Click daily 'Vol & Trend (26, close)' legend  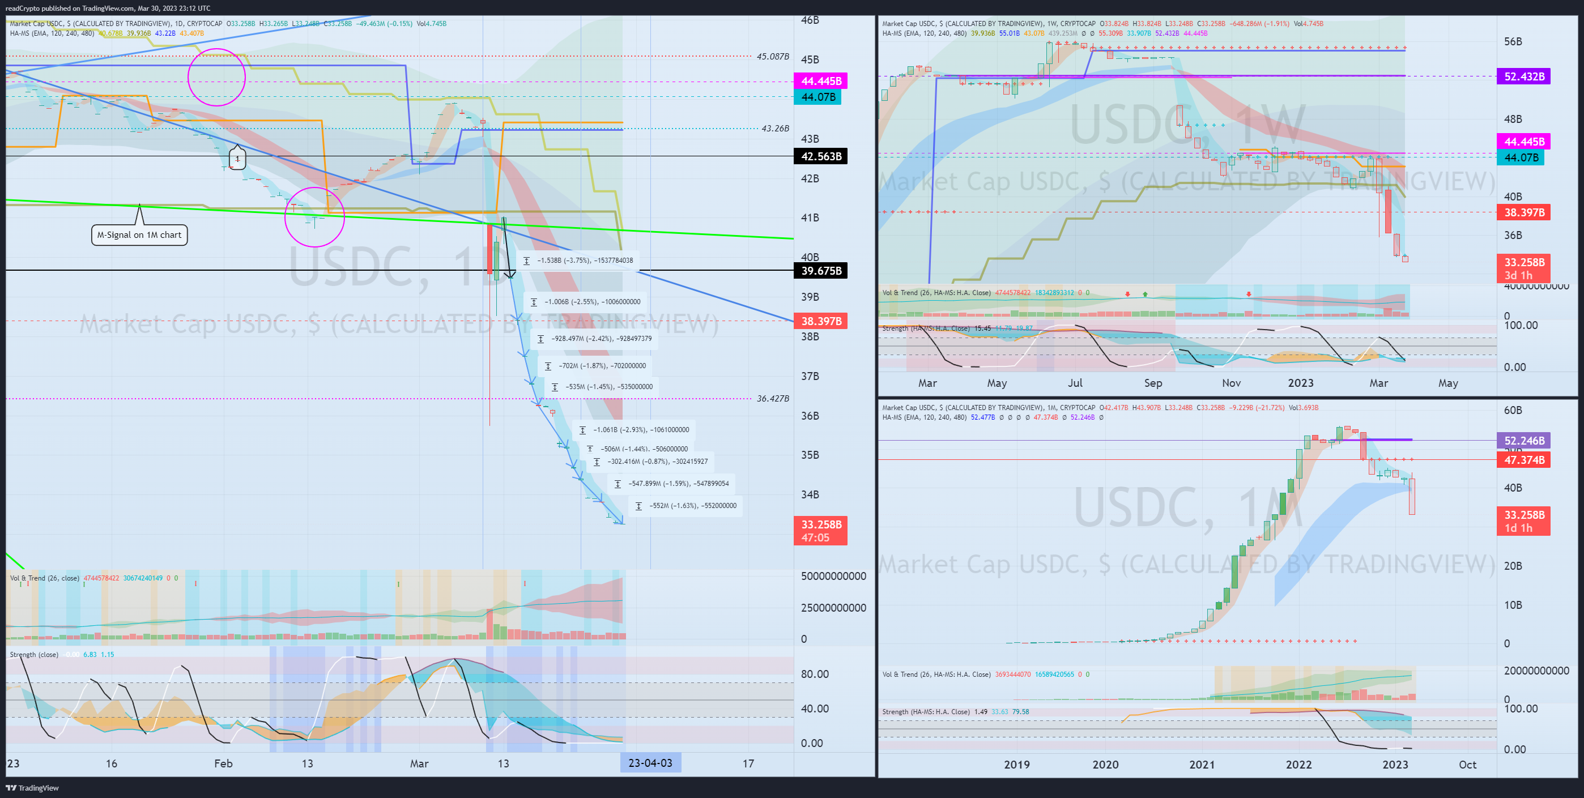click(44, 578)
